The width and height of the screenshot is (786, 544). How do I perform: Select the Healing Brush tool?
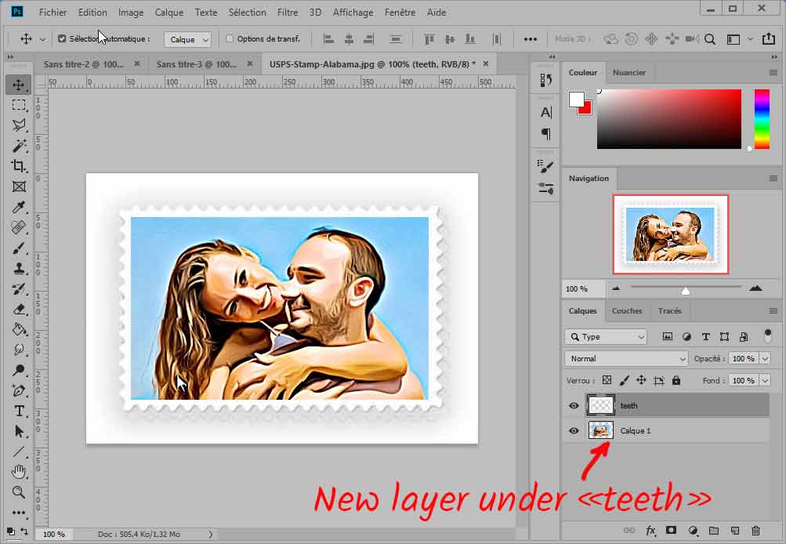pos(19,227)
